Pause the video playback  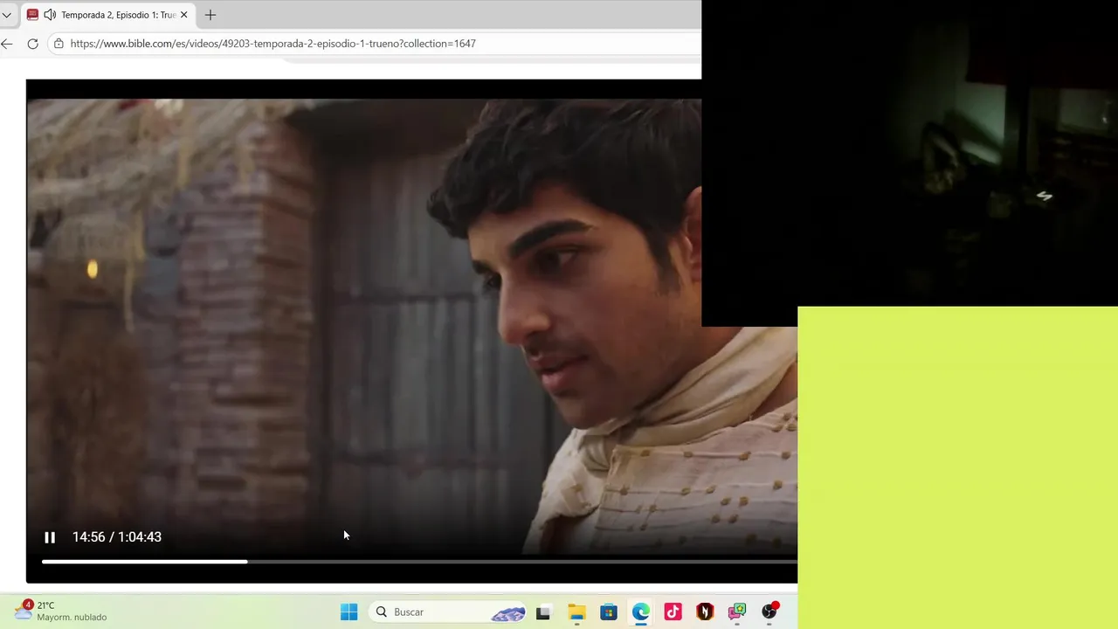50,537
